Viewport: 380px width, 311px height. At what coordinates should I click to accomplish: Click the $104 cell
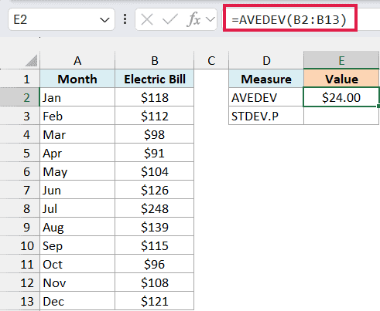[155, 171]
